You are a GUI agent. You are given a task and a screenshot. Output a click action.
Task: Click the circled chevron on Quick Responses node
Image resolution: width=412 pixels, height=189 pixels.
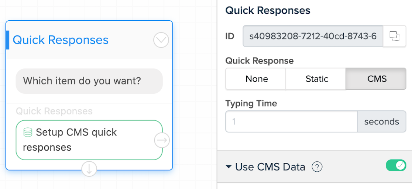161,40
